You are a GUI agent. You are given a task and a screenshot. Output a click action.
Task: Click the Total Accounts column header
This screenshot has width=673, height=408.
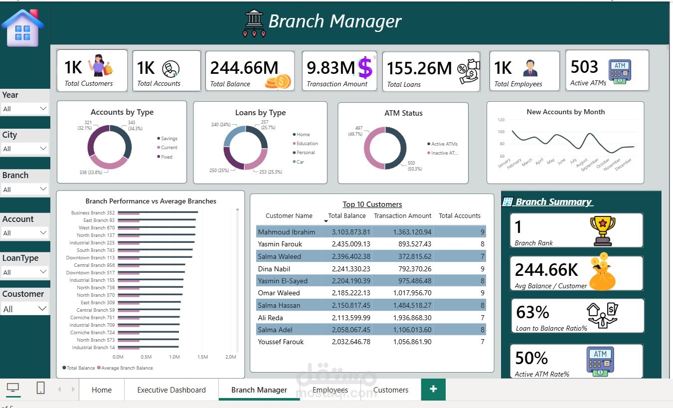(x=460, y=216)
